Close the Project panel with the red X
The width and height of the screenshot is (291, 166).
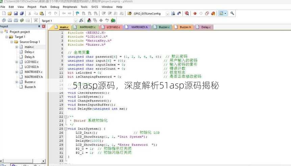pyautogui.click(x=44, y=26)
